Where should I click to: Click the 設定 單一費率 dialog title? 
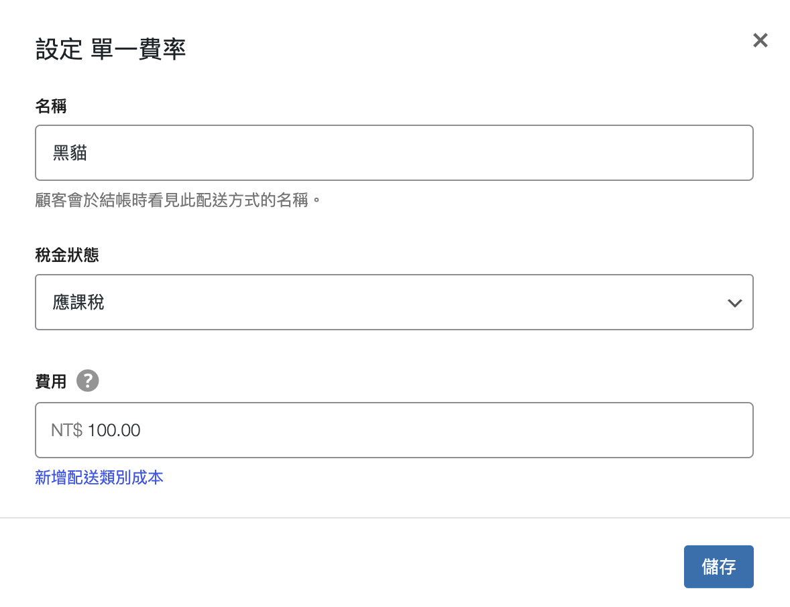pyautogui.click(x=111, y=50)
